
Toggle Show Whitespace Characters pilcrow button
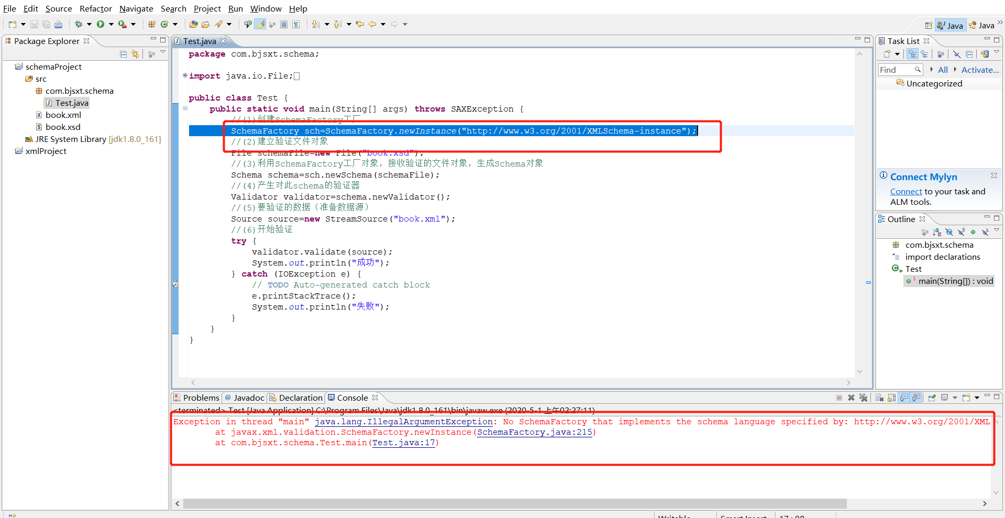pos(296,24)
